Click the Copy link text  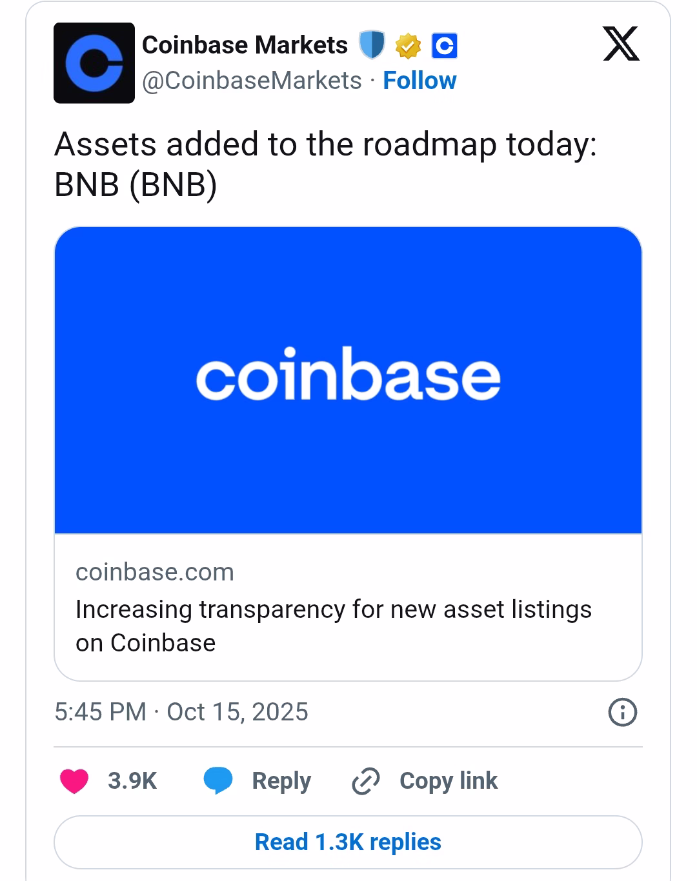(449, 780)
